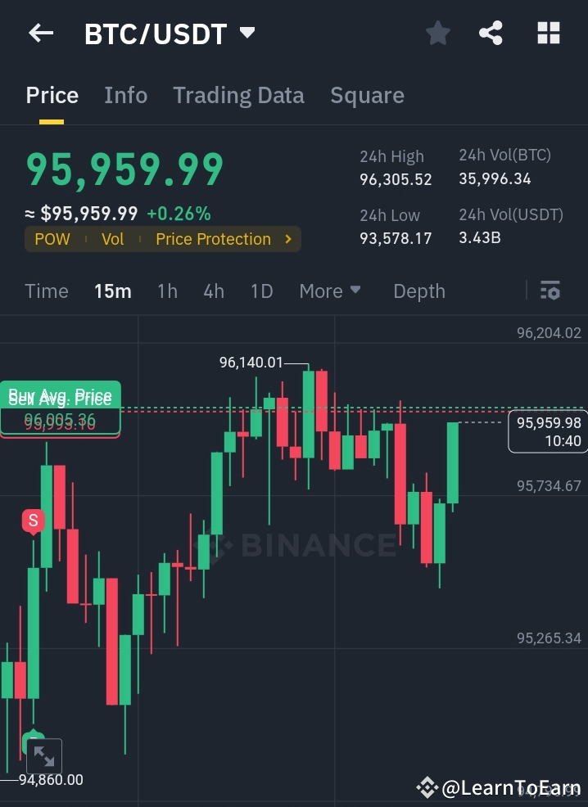Select the 1D timeframe

261,291
